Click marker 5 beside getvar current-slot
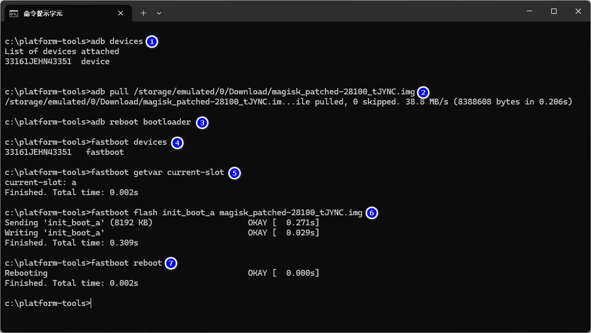The height and width of the screenshot is (333, 591). click(x=234, y=173)
